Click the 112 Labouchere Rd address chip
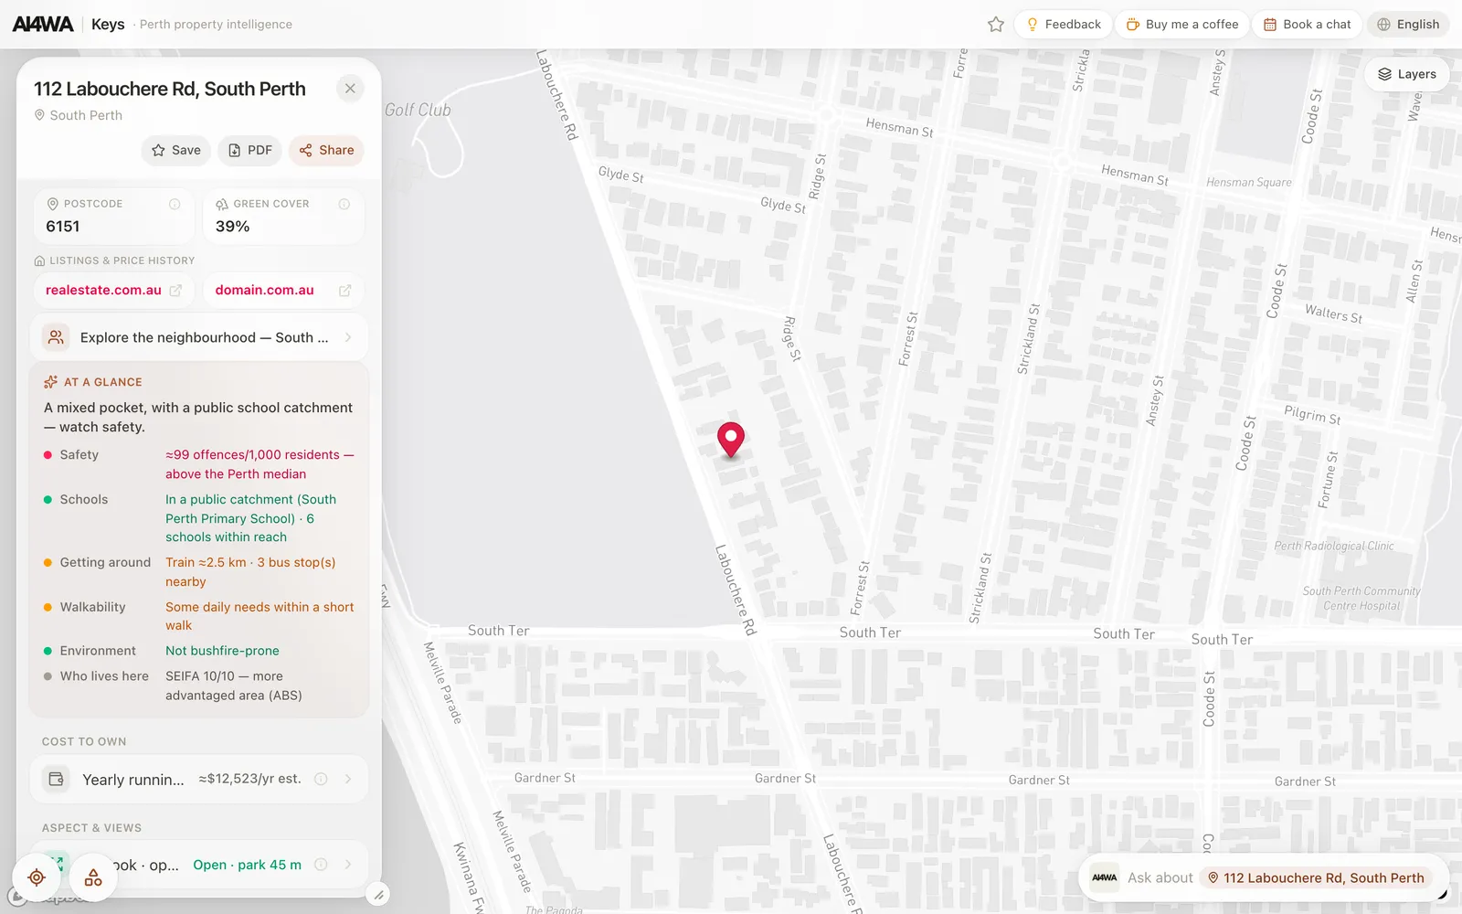 [x=1316, y=877]
